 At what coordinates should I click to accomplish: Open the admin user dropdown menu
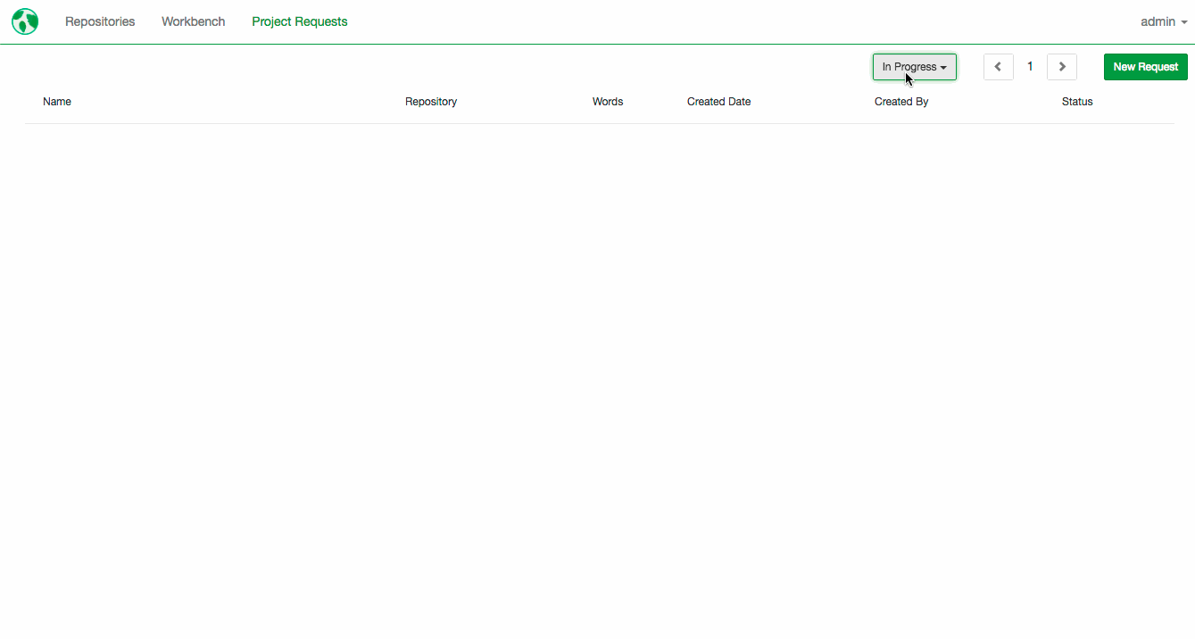coord(1164,21)
